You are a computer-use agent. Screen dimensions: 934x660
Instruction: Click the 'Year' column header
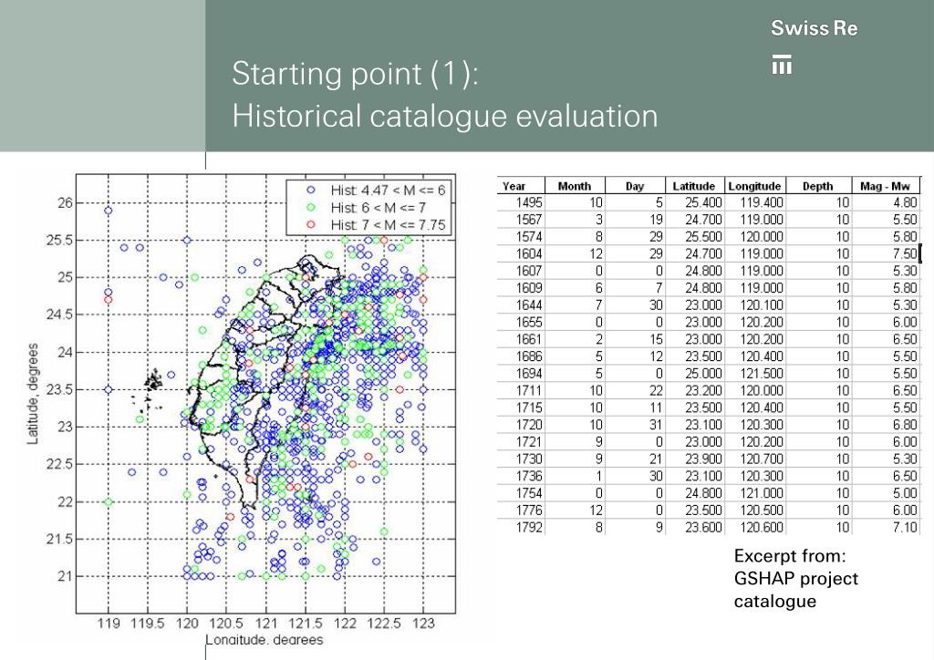pyautogui.click(x=514, y=186)
